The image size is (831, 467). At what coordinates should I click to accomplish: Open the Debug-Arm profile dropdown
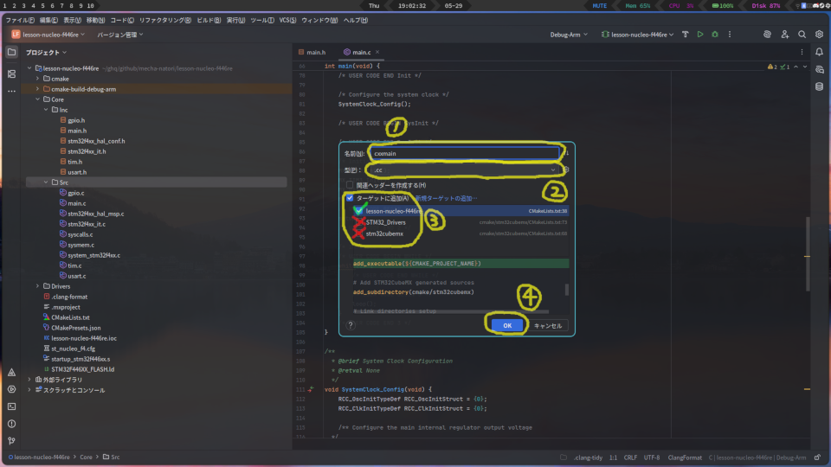pyautogui.click(x=569, y=35)
